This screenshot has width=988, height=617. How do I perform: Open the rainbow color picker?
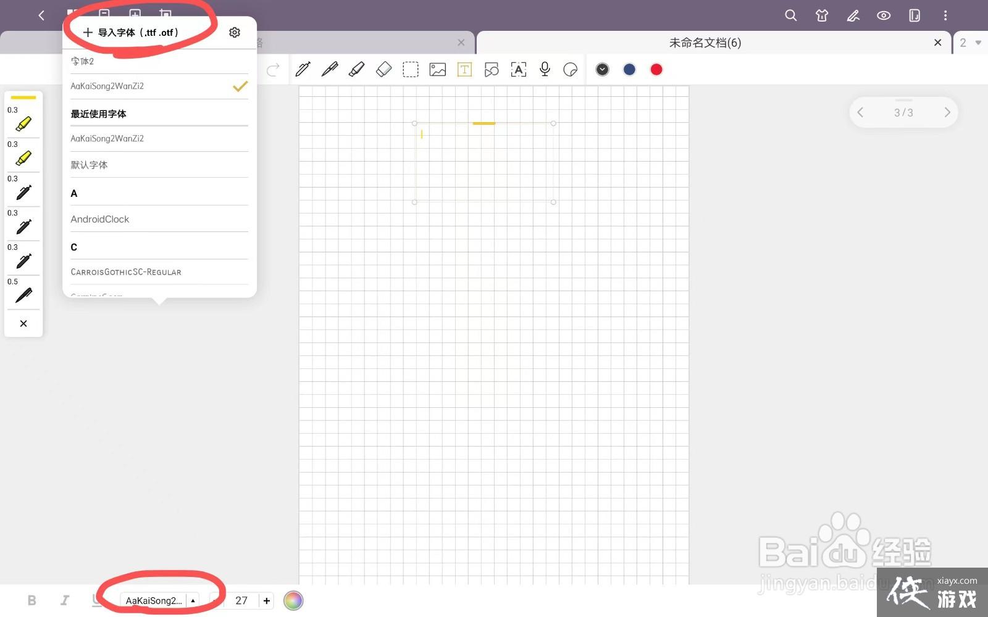pyautogui.click(x=293, y=600)
